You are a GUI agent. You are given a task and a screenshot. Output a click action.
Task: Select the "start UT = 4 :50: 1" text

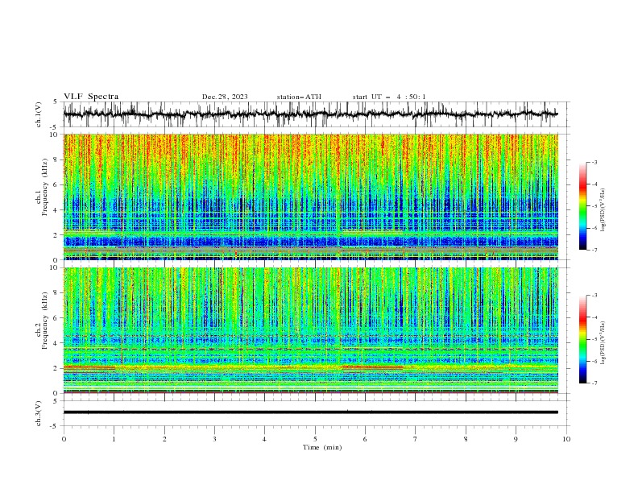(x=389, y=97)
